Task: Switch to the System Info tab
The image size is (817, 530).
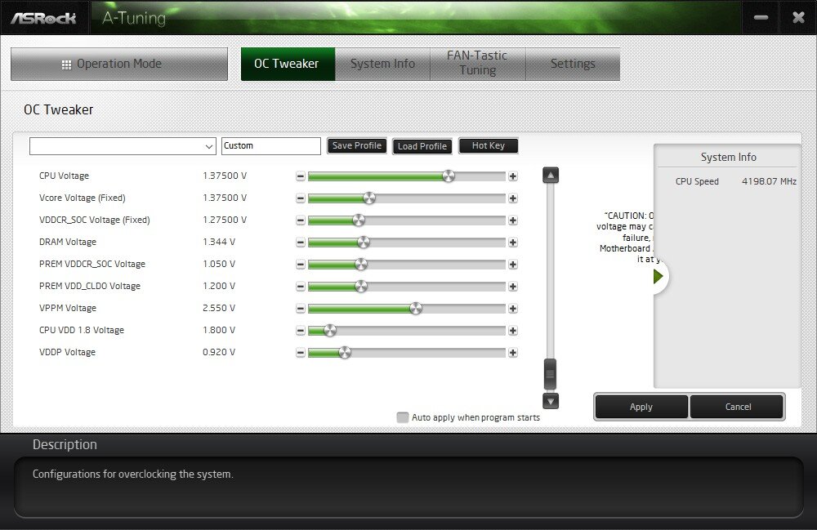Action: click(382, 64)
